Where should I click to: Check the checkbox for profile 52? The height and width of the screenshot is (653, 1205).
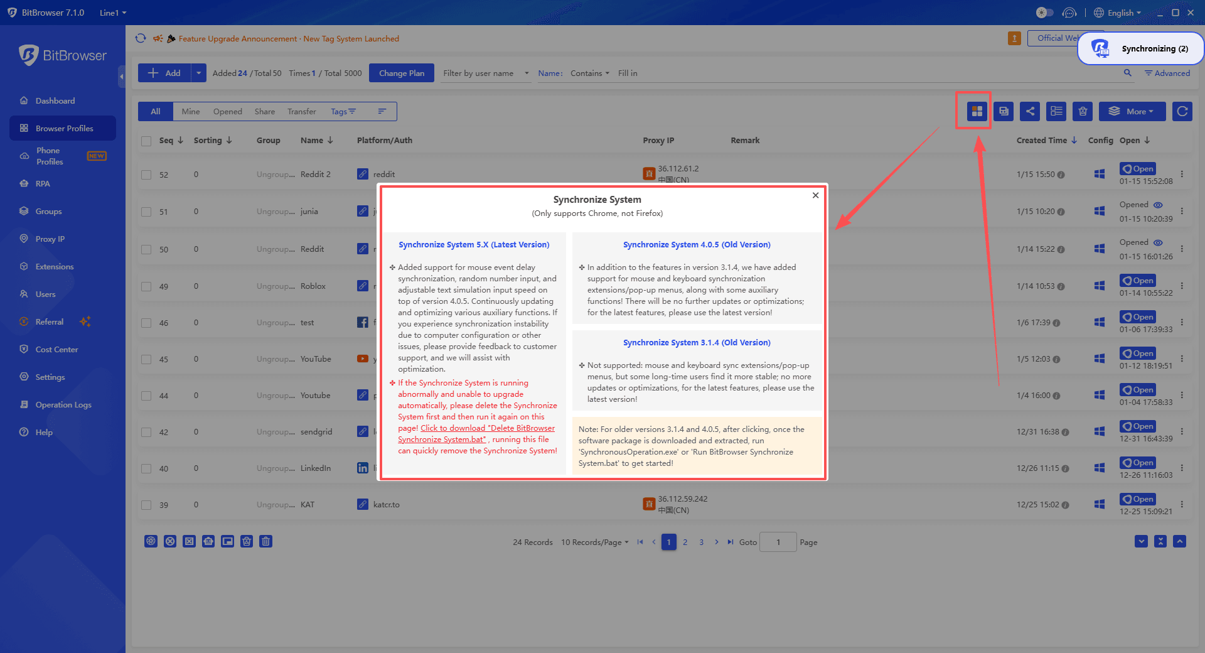coord(146,174)
